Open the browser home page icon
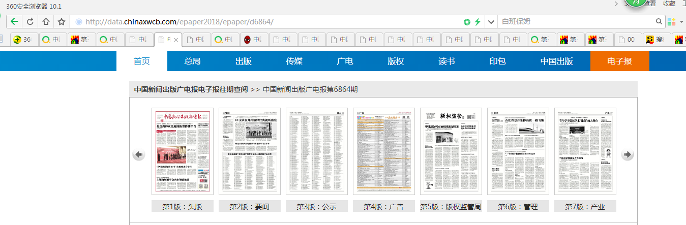The image size is (686, 225). coord(46,22)
